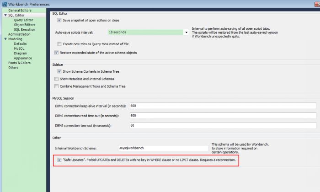Open the Auto-save scripts interval dropdown
This screenshot has width=320, height=192.
(187, 32)
